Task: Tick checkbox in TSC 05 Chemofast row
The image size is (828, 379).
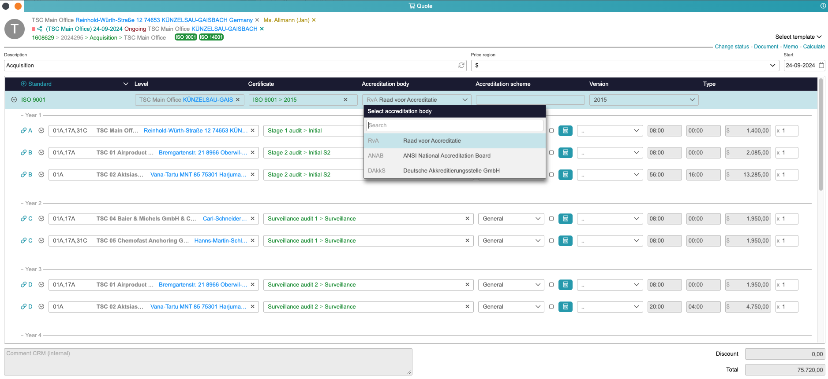Action: coord(551,241)
